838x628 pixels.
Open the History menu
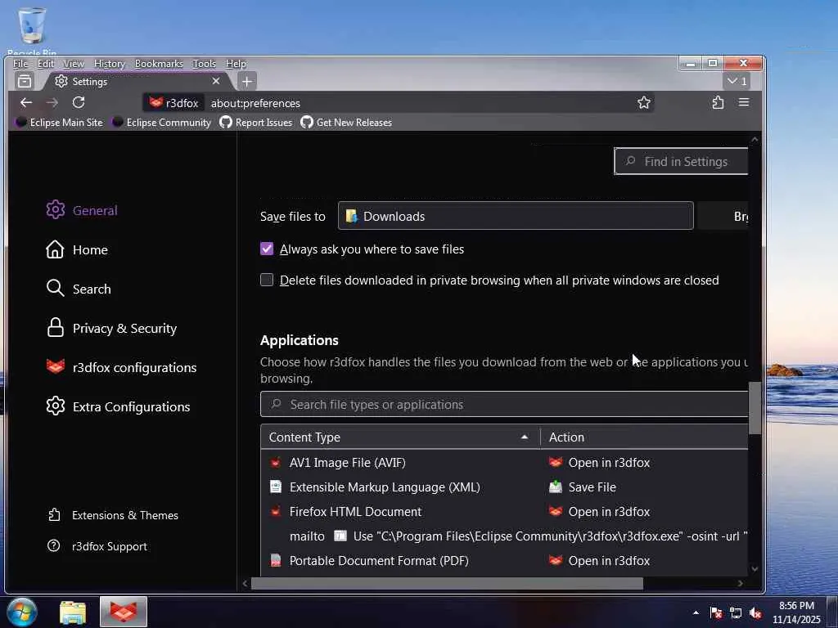tap(110, 64)
